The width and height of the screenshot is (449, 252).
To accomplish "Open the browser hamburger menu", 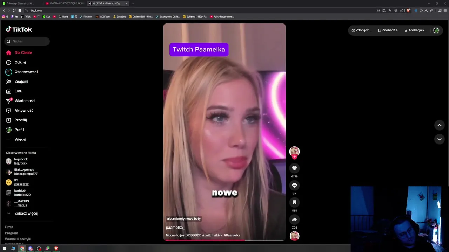I will [x=445, y=10].
